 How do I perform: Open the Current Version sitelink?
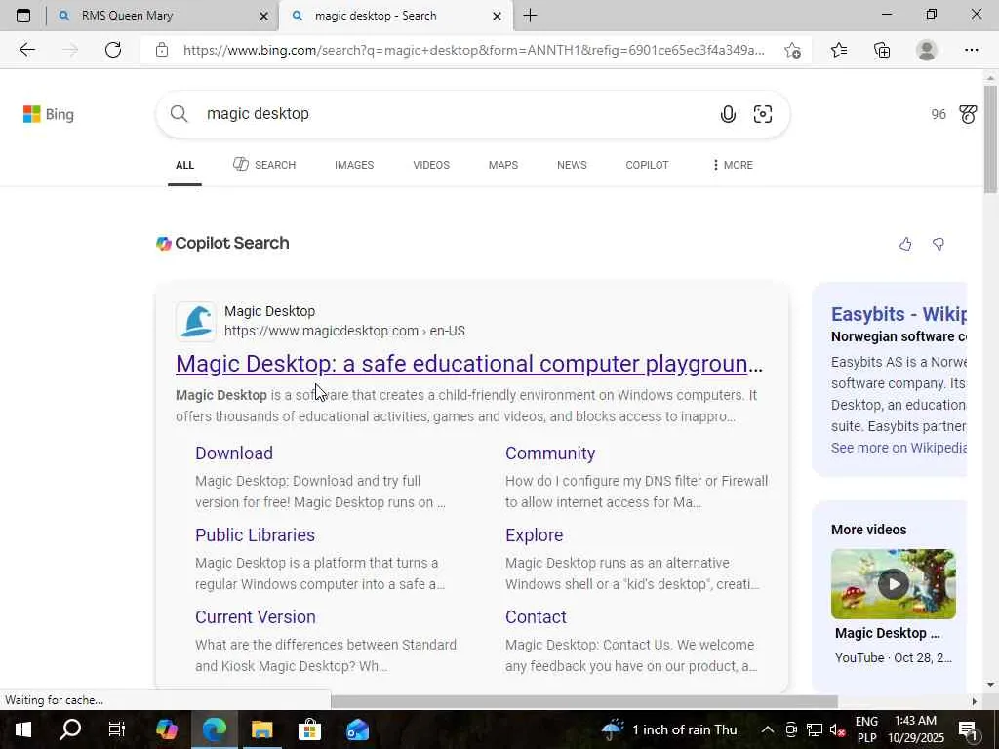click(256, 617)
